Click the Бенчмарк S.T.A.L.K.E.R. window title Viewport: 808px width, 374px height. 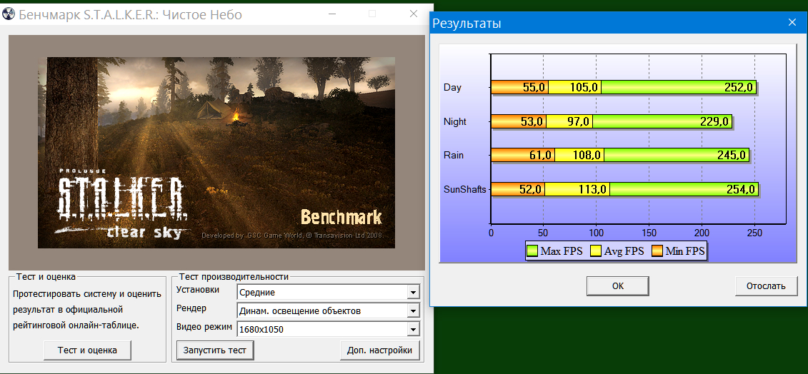[130, 14]
